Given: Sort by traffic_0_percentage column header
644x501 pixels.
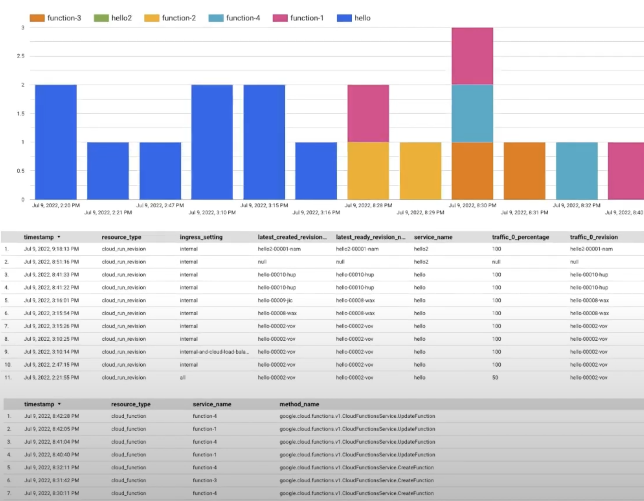Looking at the screenshot, I should (x=520, y=237).
